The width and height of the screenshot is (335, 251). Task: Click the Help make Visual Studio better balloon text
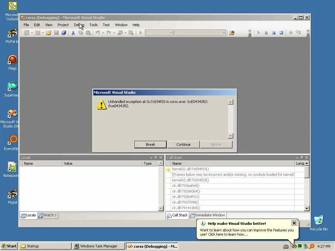pos(247,232)
